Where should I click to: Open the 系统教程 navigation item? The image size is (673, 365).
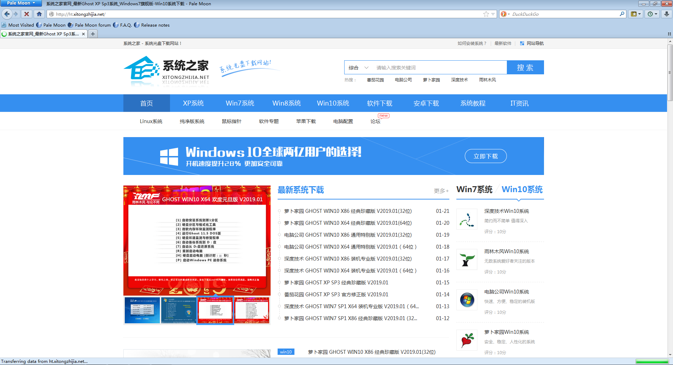point(473,103)
